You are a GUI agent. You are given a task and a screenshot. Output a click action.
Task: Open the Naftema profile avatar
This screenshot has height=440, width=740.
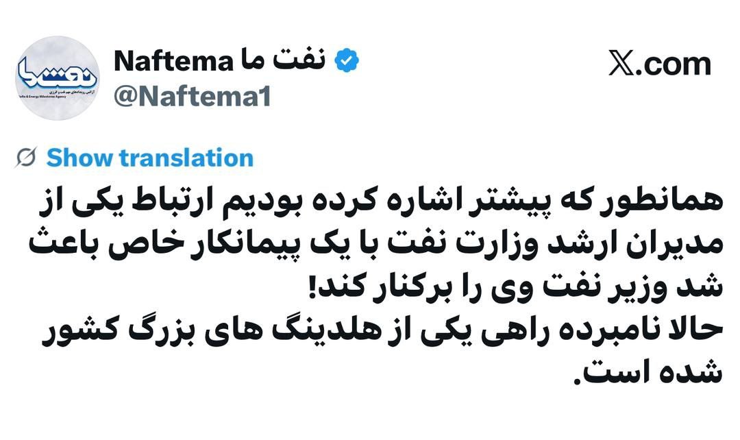[57, 78]
